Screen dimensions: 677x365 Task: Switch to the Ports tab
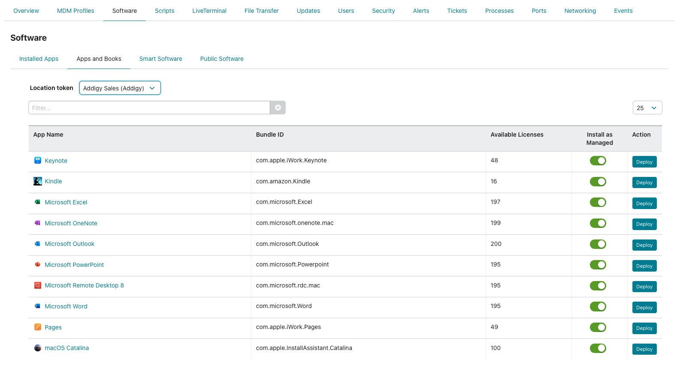click(x=539, y=11)
